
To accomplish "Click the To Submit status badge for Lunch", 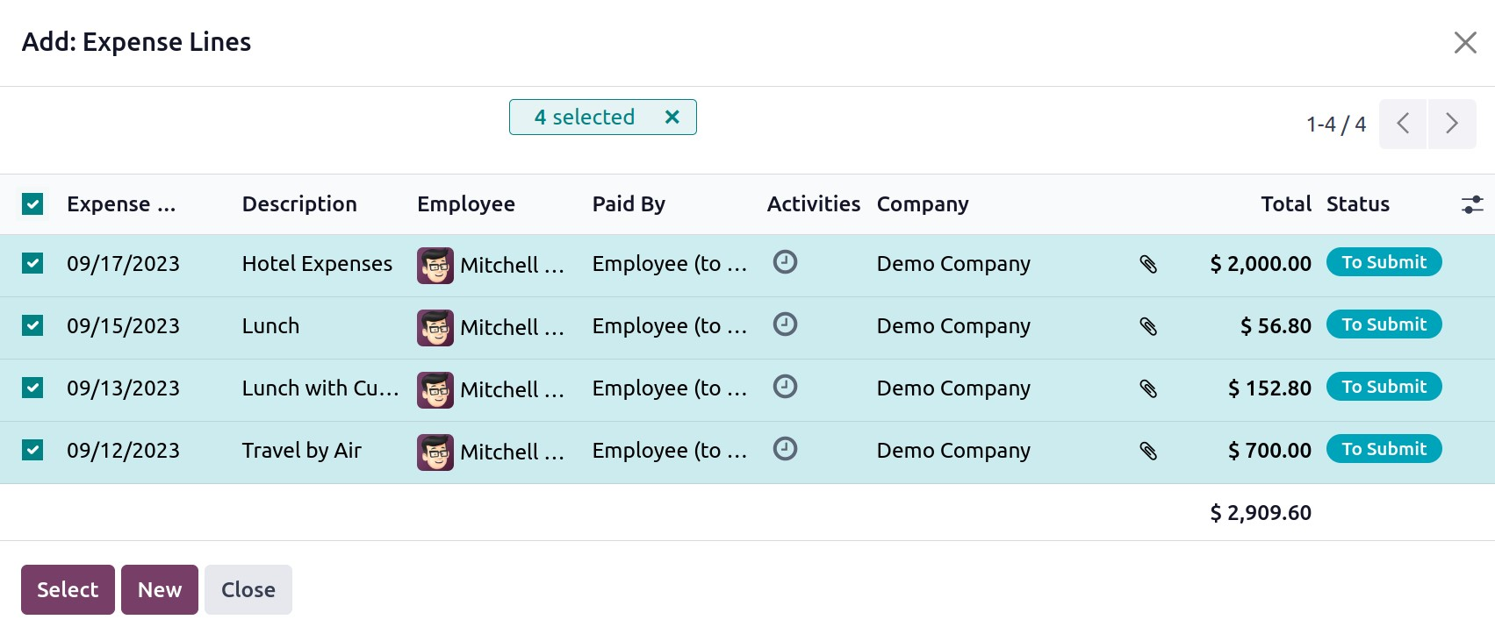I will [1384, 324].
